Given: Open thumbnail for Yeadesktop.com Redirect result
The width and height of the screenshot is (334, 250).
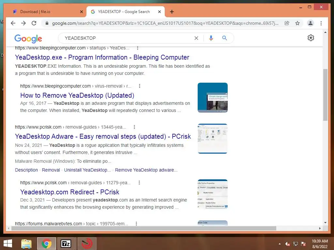Looking at the screenshot, I should coord(213,194).
